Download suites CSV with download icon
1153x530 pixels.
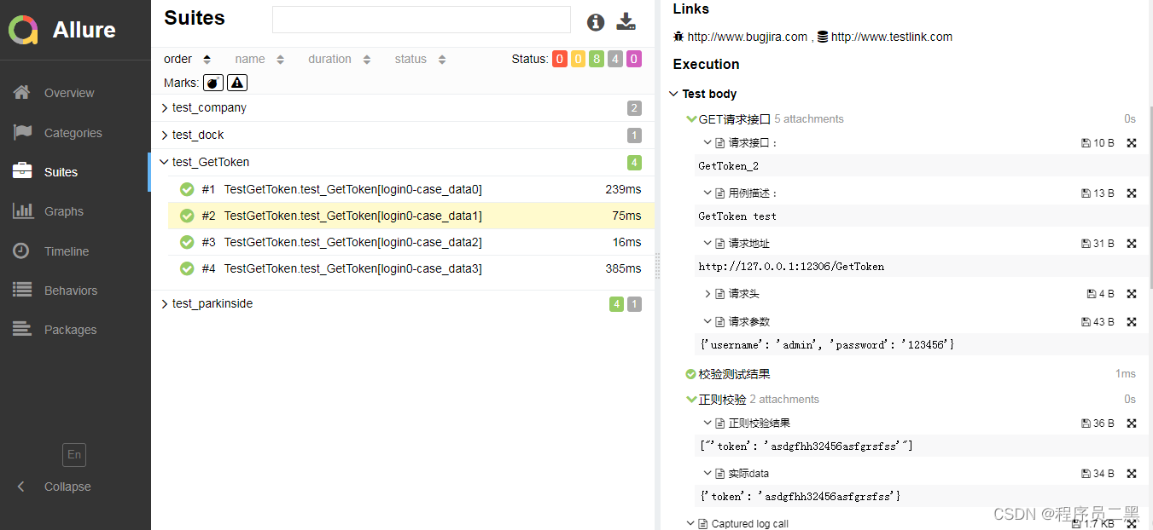(626, 22)
